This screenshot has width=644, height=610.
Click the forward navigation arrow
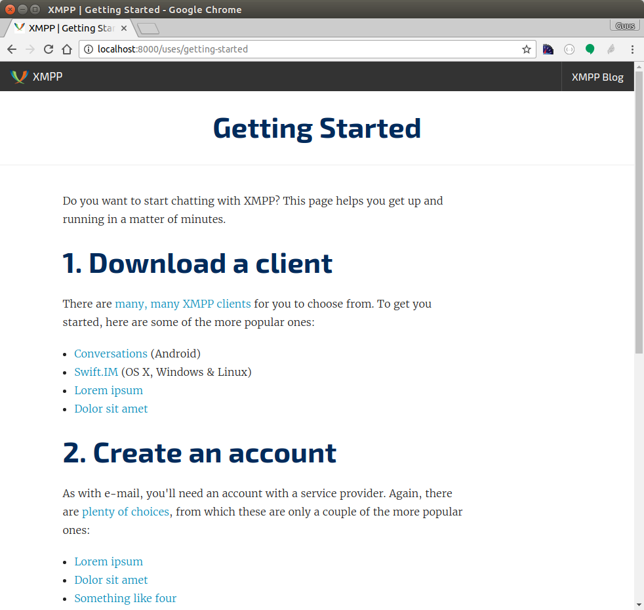(30, 49)
